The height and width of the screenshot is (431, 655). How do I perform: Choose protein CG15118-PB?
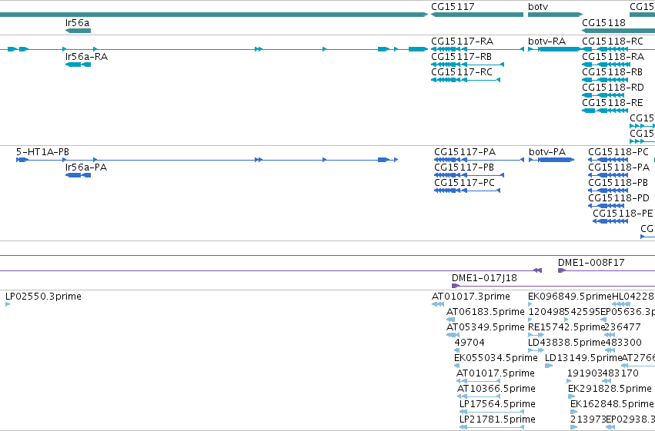(618, 183)
